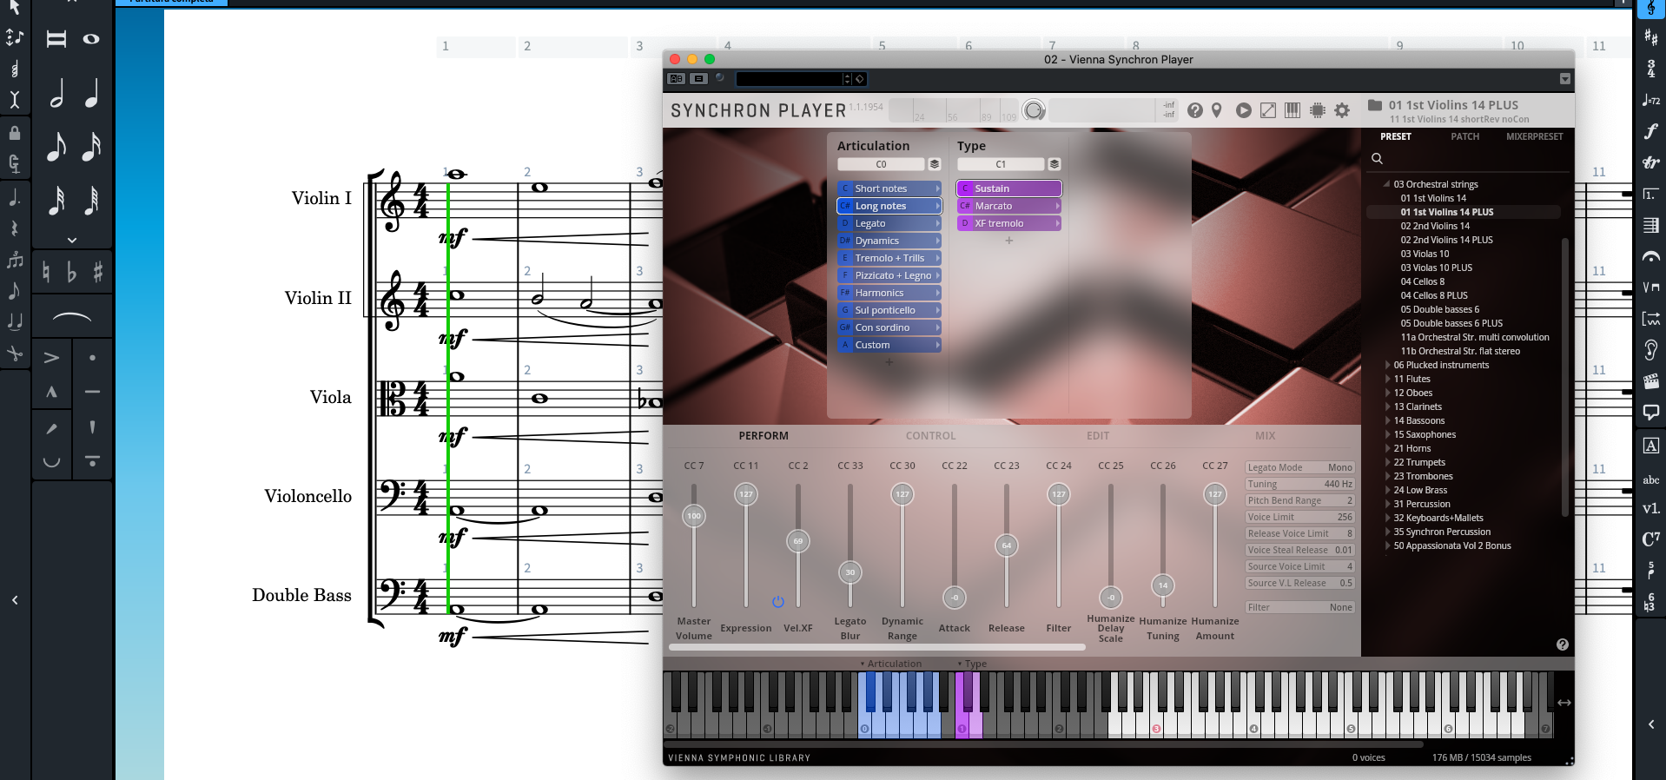Open the tempo panel on right sidebar
This screenshot has height=780, width=1666.
[x=1650, y=100]
